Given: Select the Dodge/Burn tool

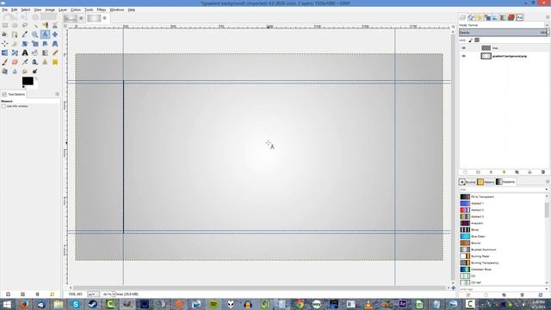Looking at the screenshot, I should 34,71.
